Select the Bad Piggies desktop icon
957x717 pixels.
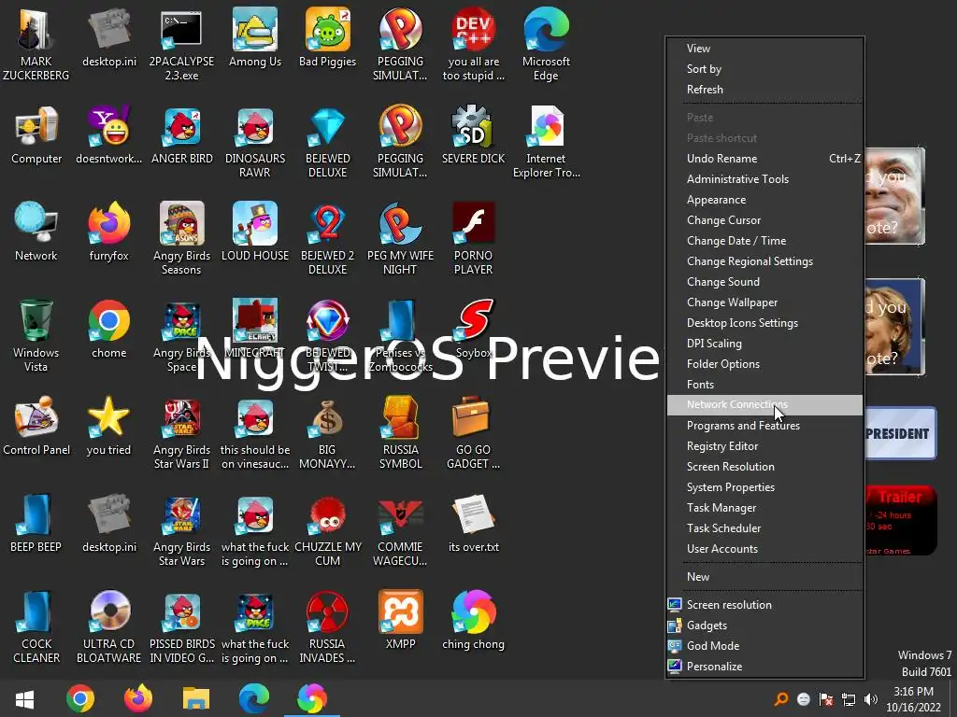(327, 37)
